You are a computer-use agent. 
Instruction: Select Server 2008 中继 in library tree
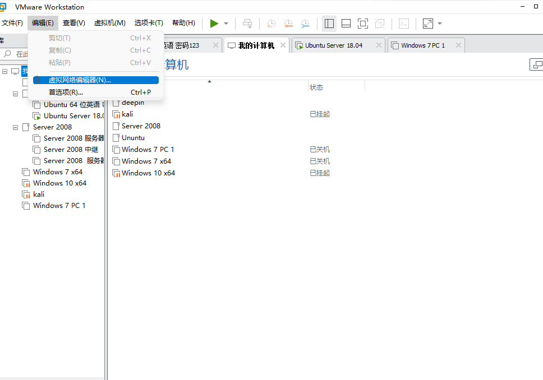tap(66, 150)
